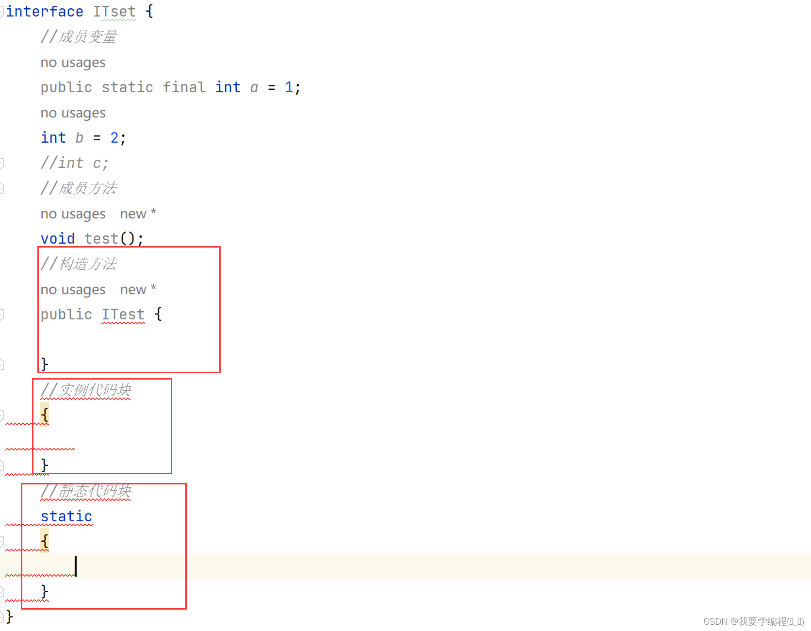Click the commented line //int c;
811x631 pixels.
[x=75, y=163]
